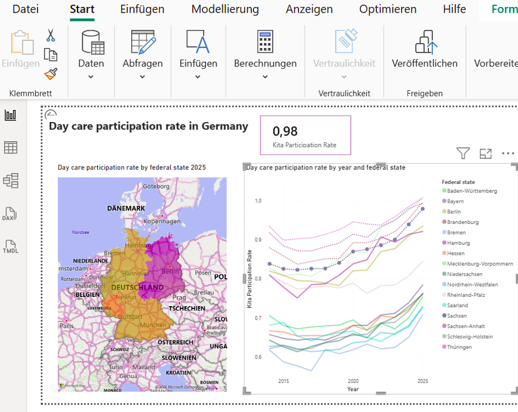The height and width of the screenshot is (412, 518).
Task: Click the Copy icon in Klemmbrett
Action: 50,54
